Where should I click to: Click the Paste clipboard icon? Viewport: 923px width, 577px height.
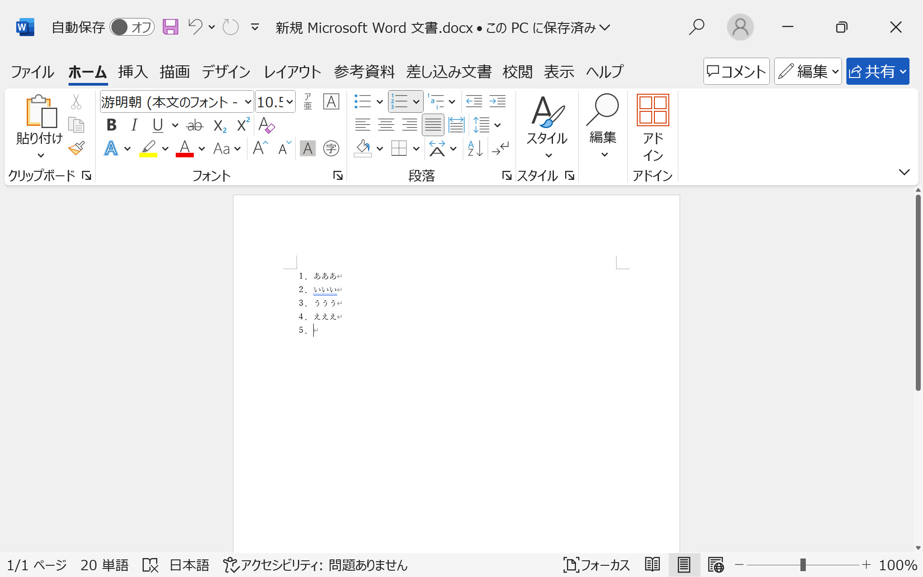(41, 111)
